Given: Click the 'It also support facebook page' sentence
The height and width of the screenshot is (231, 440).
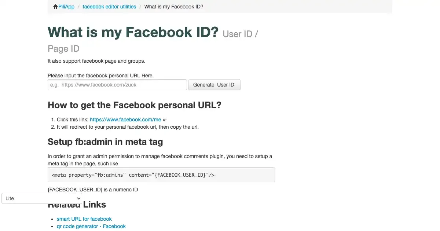Looking at the screenshot, I should pyautogui.click(x=96, y=61).
